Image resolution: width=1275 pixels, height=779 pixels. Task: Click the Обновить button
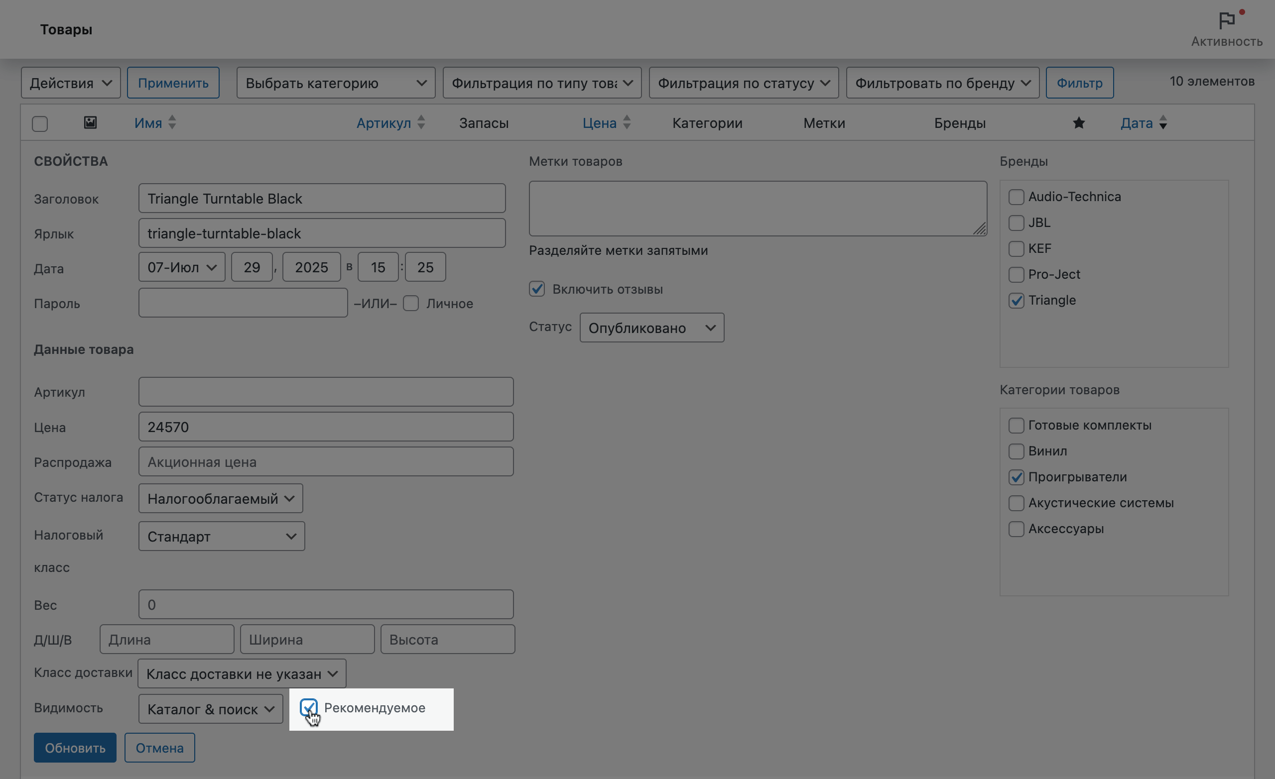click(75, 748)
